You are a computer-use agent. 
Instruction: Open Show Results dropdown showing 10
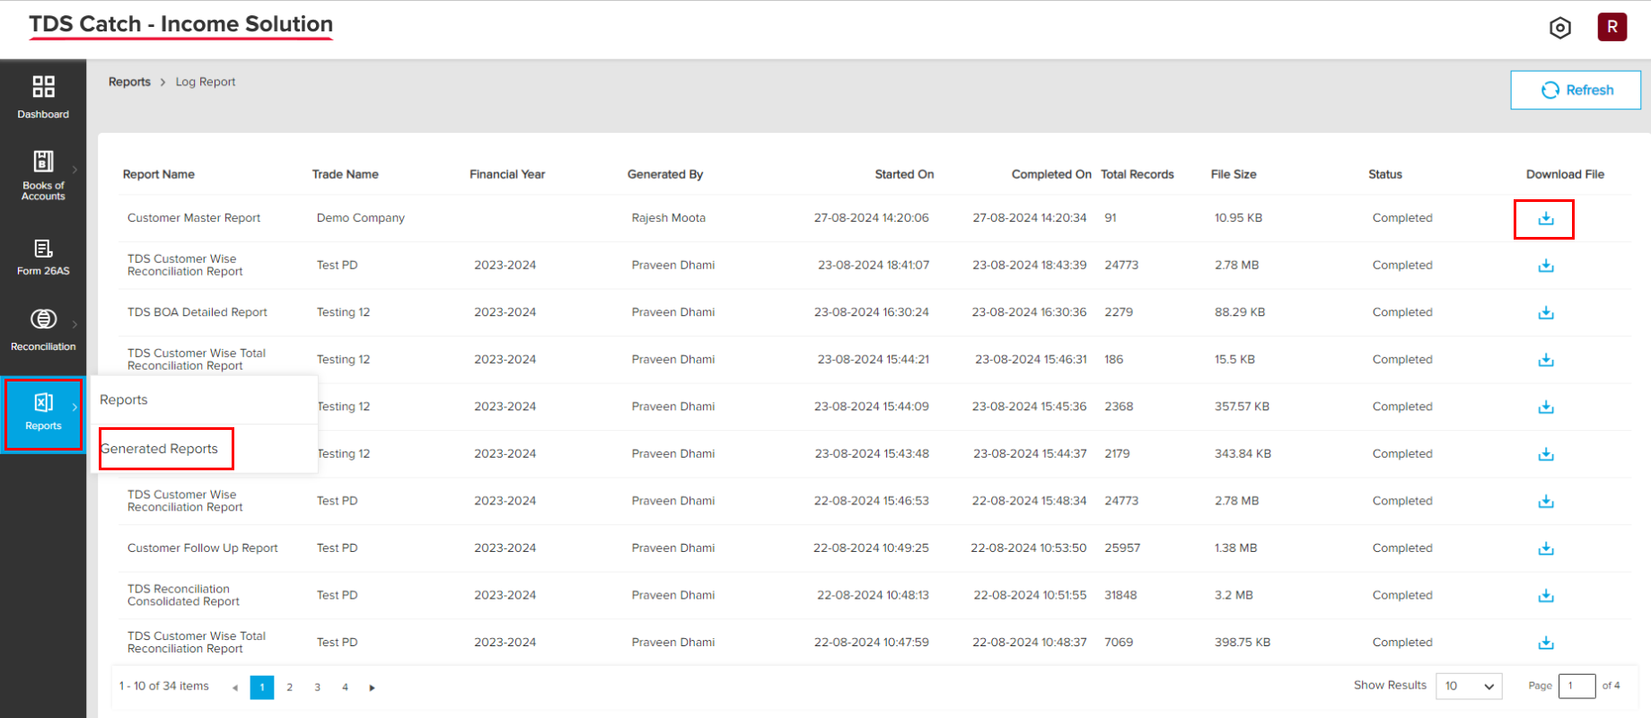click(1469, 686)
